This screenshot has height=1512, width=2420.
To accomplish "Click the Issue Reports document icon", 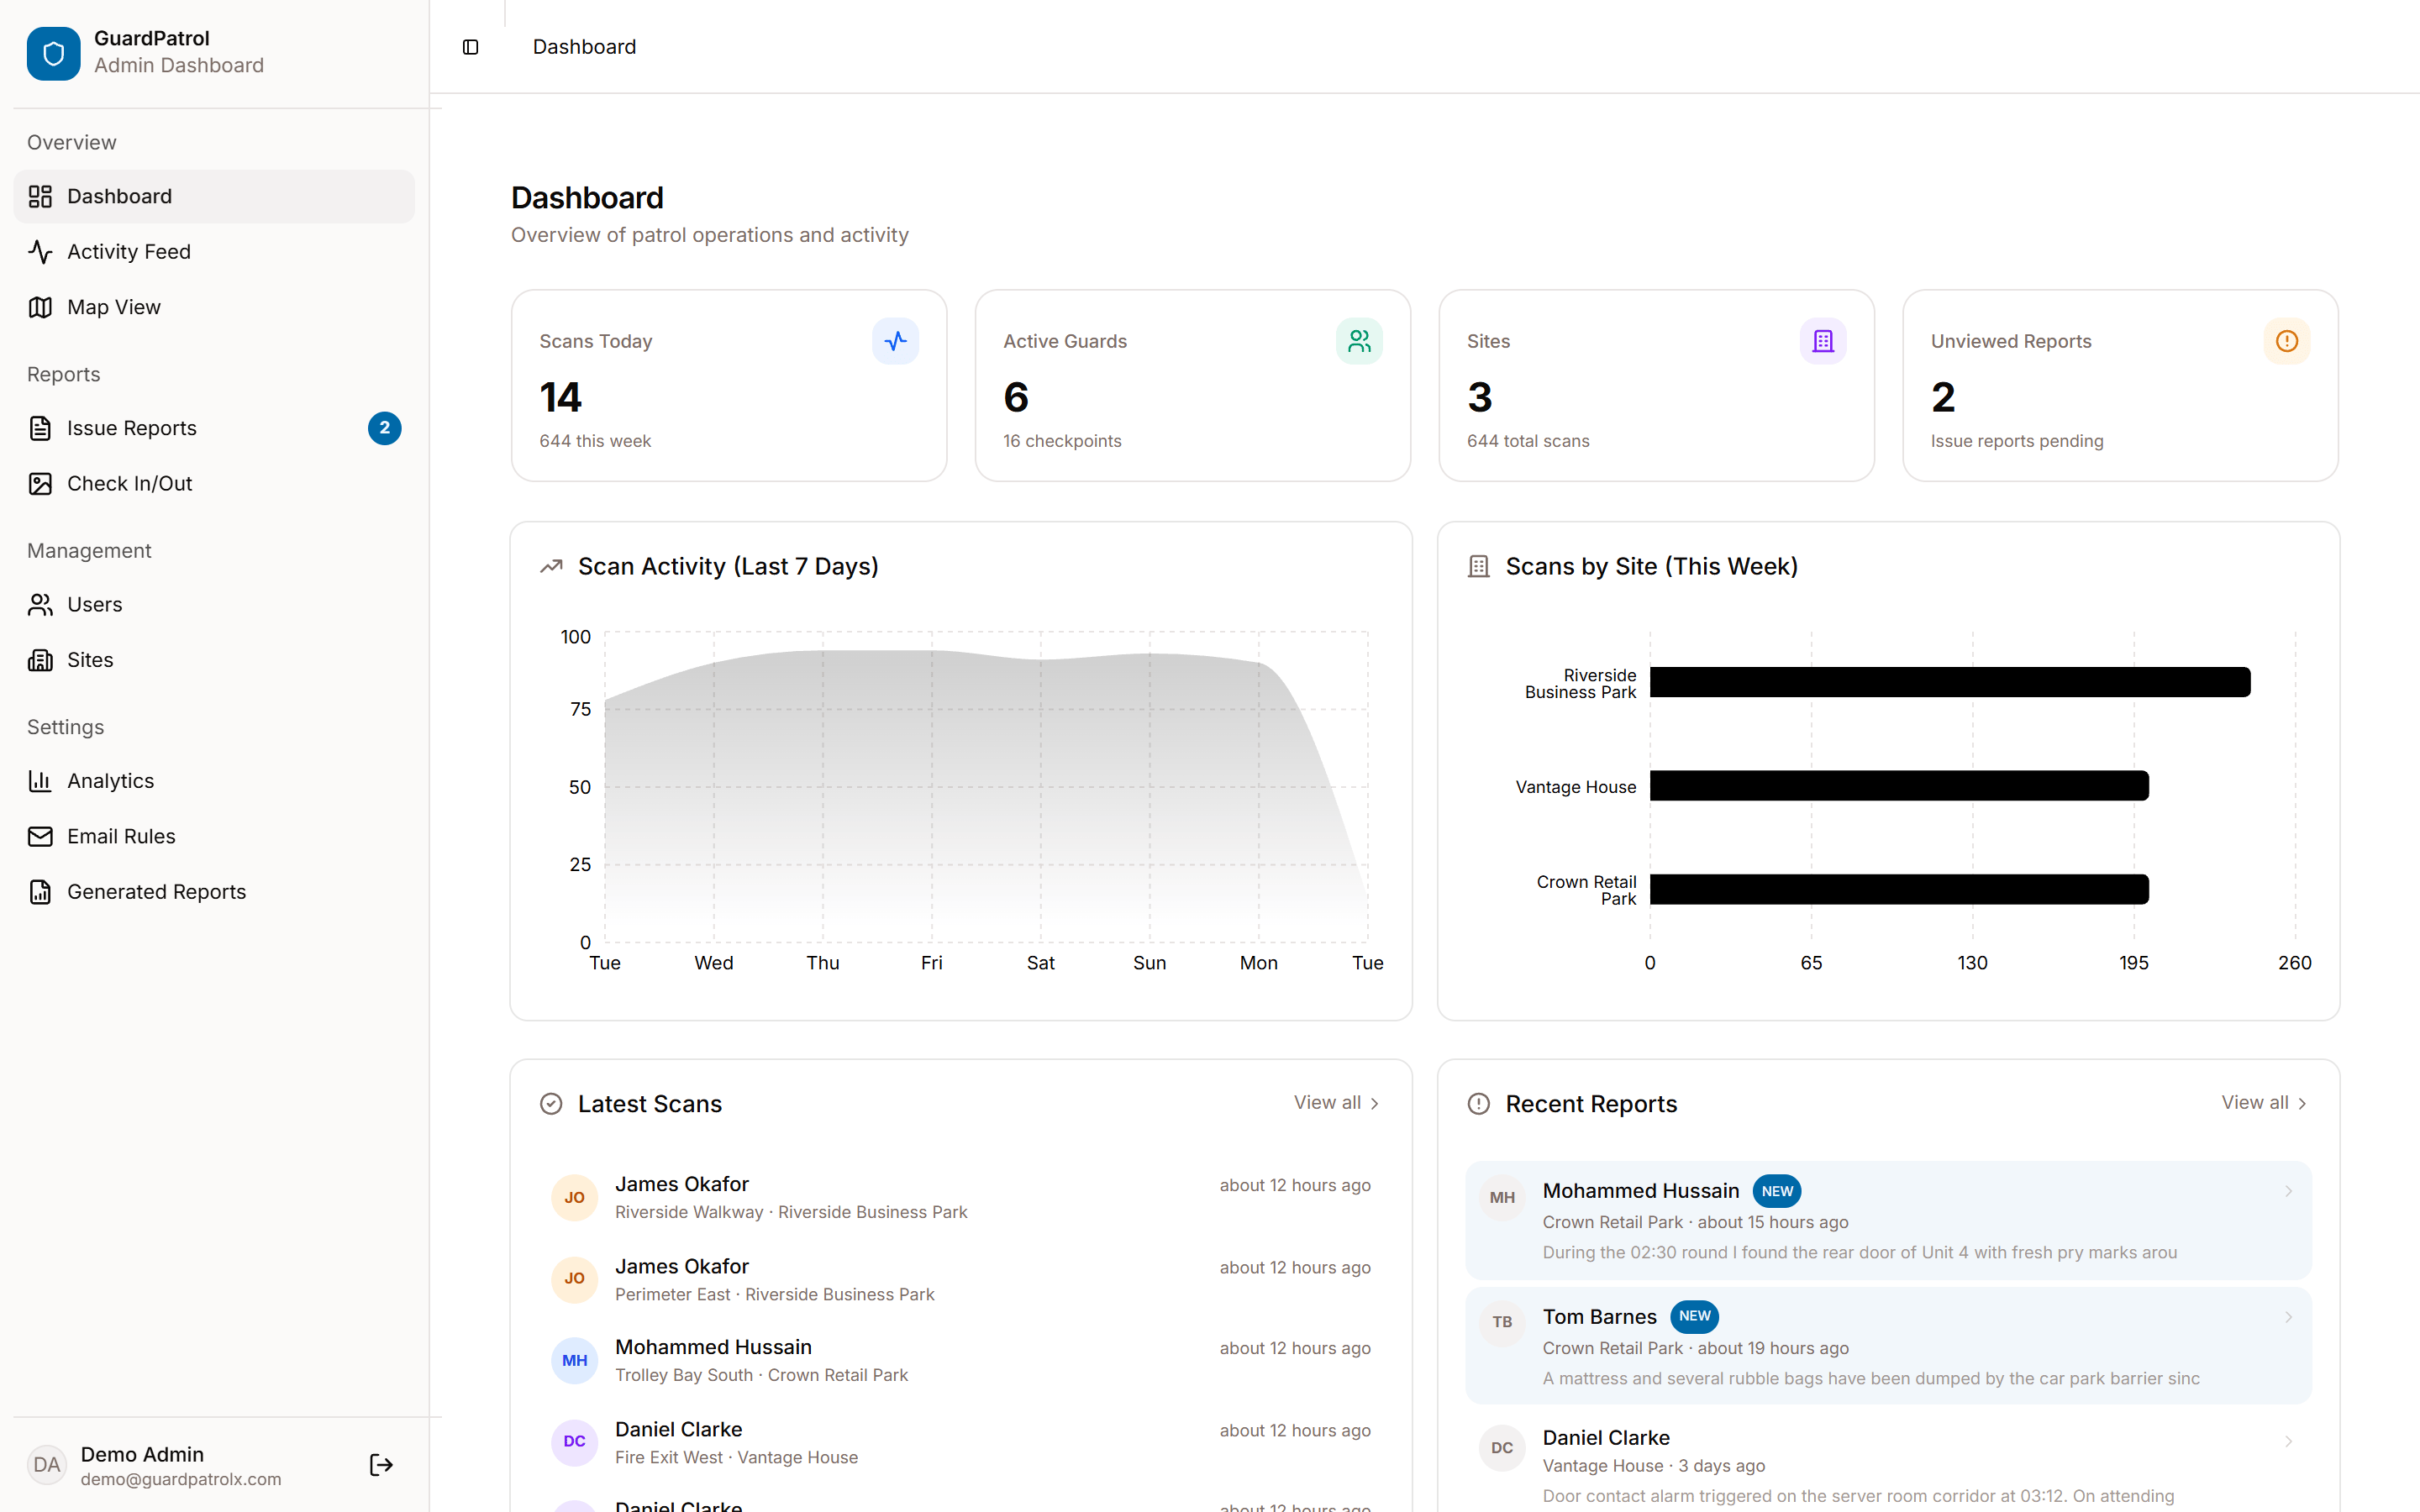I will tap(40, 428).
